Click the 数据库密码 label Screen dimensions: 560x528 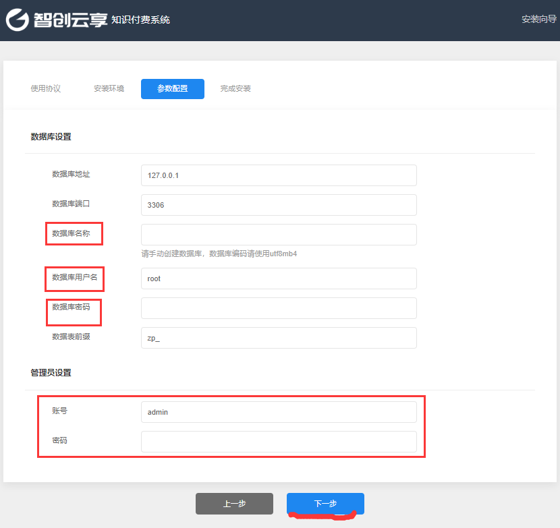(x=71, y=307)
